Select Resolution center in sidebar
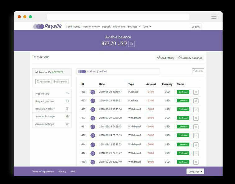The width and height of the screenshot is (235, 184). point(52,109)
